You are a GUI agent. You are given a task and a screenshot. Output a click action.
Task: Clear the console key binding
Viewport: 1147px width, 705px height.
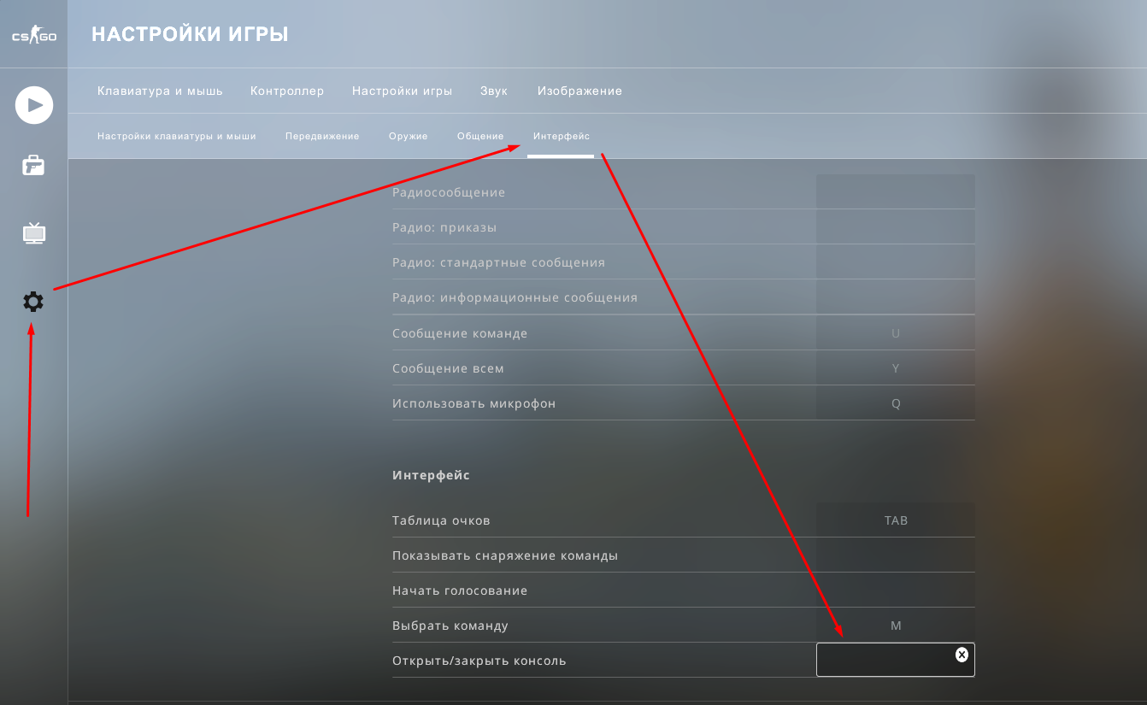tap(962, 655)
